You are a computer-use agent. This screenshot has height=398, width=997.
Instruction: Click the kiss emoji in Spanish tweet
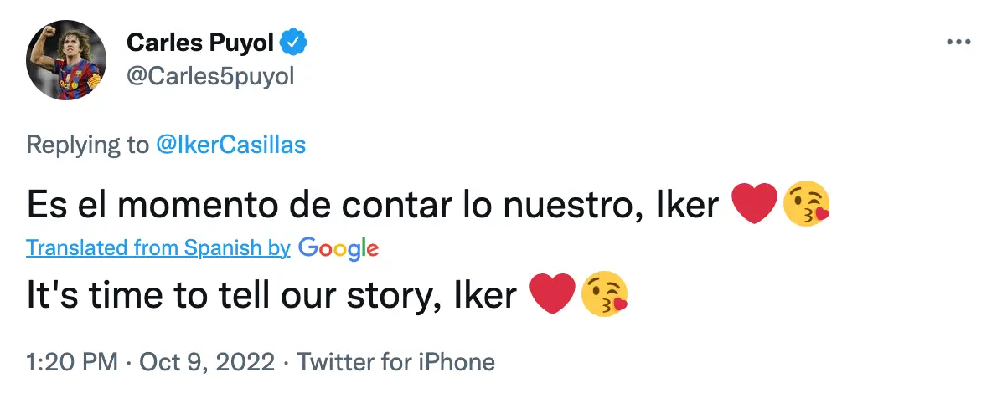click(806, 205)
